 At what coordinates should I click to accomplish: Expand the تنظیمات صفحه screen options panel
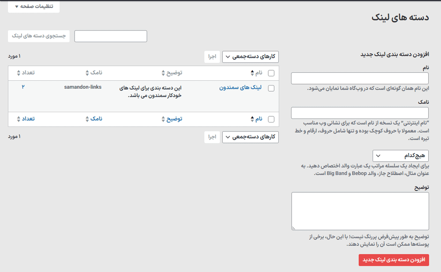pyautogui.click(x=33, y=7)
